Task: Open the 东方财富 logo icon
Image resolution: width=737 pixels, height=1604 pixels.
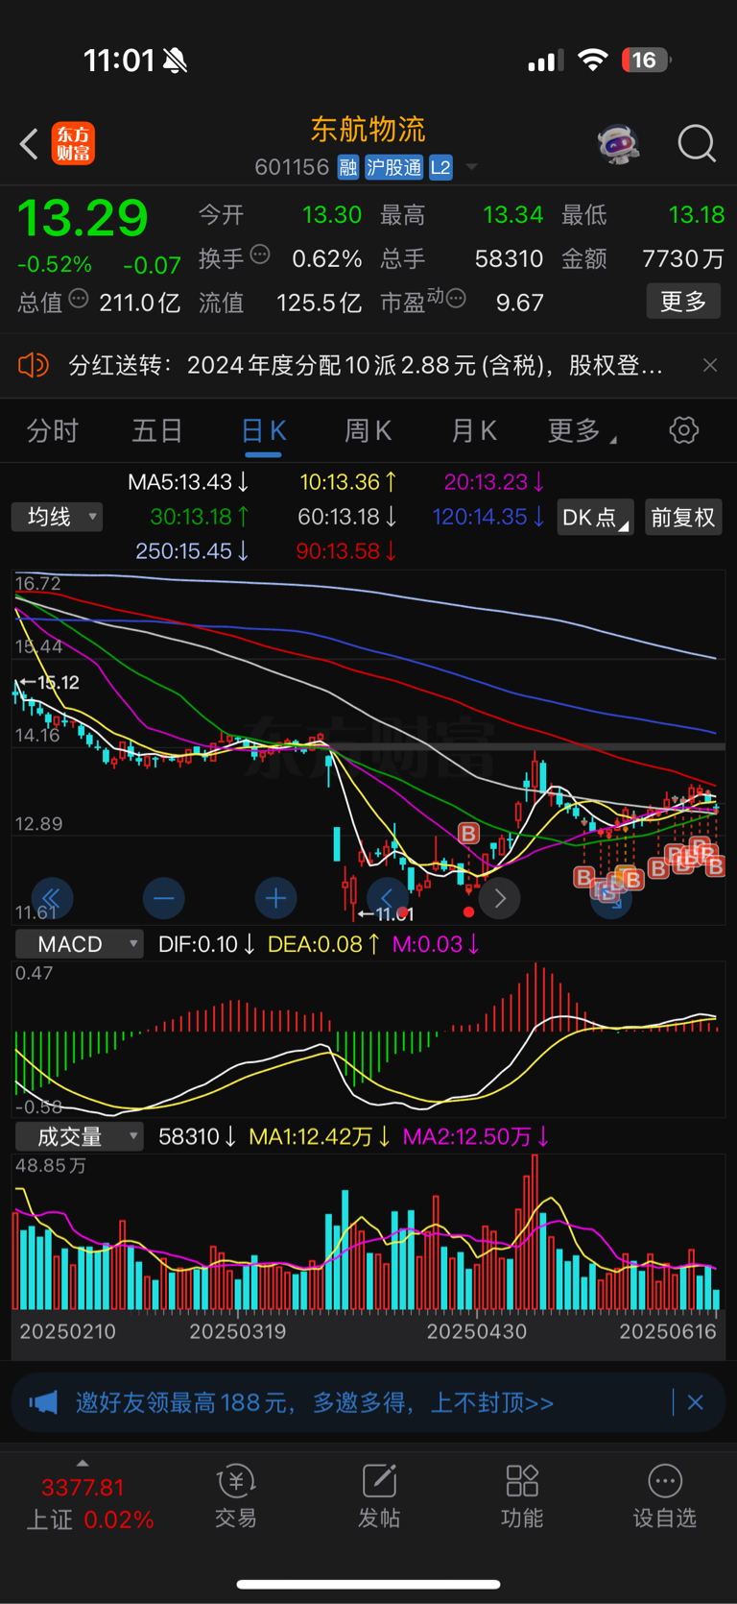Action: 73,144
